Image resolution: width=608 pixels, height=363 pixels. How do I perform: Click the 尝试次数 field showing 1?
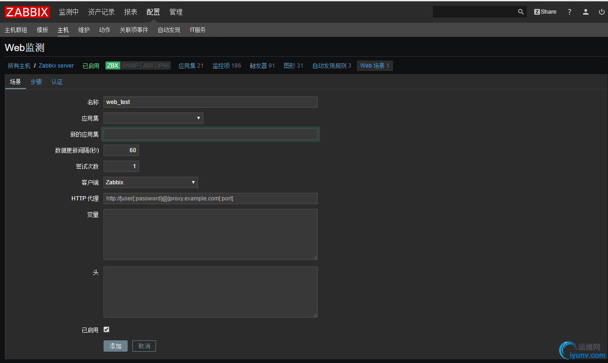[x=121, y=166]
